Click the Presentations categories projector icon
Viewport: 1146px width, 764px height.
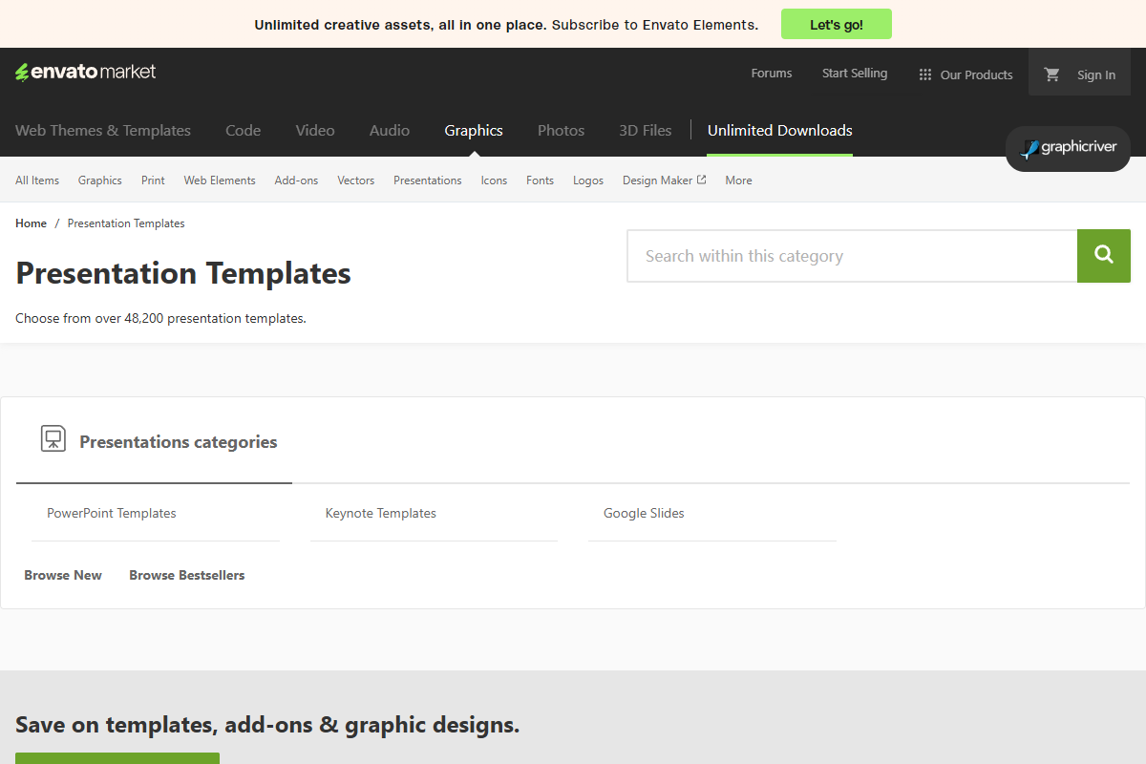tap(53, 438)
